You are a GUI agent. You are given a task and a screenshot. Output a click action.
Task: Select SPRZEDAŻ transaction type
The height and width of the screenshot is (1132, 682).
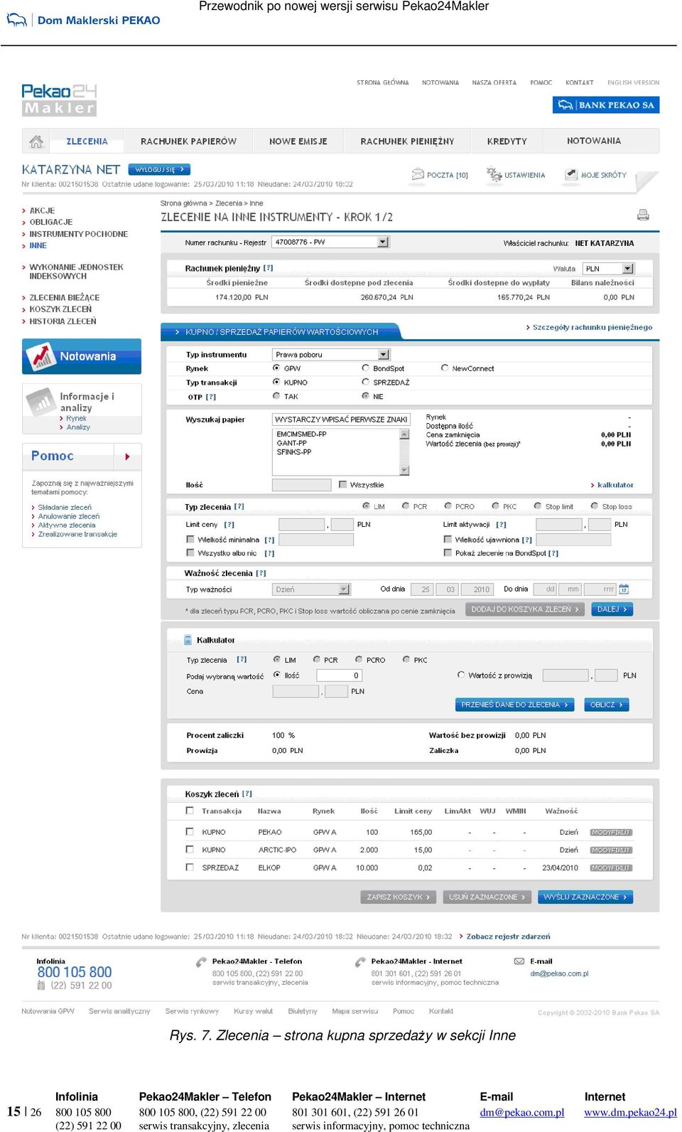click(x=365, y=382)
